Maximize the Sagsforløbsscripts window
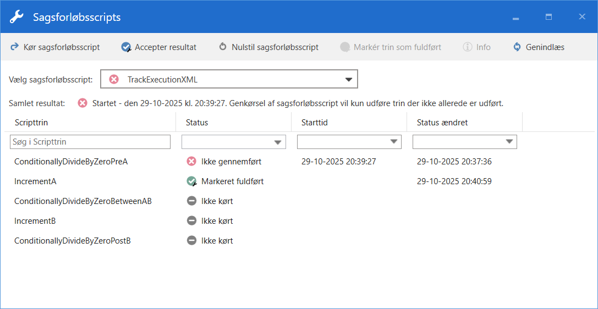Viewport: 598px width, 309px height. pos(548,17)
